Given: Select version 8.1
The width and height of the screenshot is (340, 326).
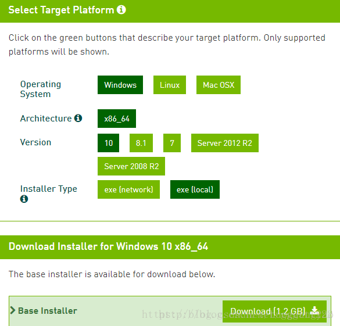Looking at the screenshot, I should pyautogui.click(x=141, y=143).
